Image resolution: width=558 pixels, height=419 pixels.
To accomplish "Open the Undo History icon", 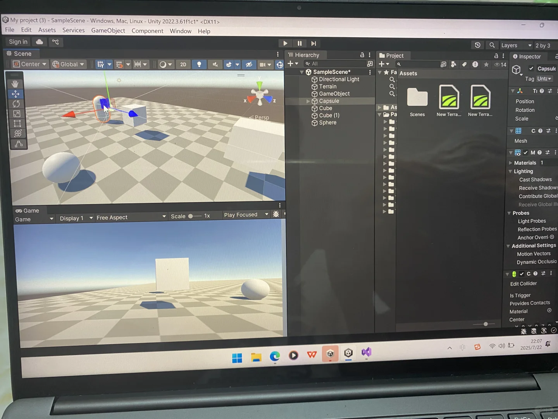I will coord(477,45).
